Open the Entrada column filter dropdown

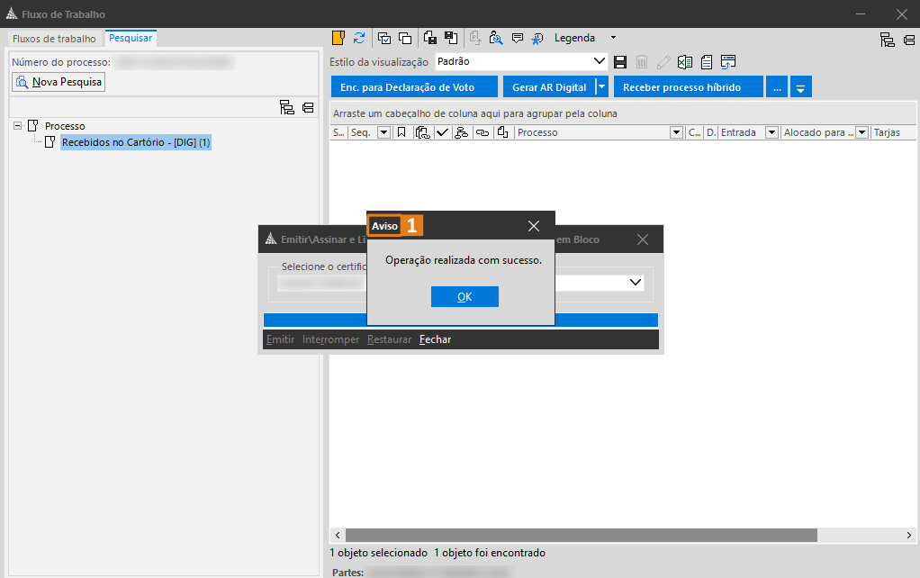772,132
